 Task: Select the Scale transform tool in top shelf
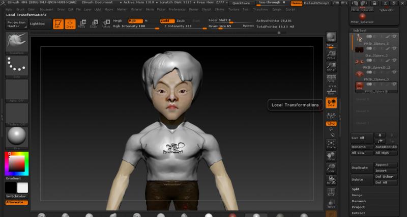[x=94, y=24]
